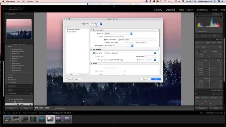The width and height of the screenshot is (226, 127).
Task: Open the Existing Files dropdown
Action: pyautogui.click(x=119, y=46)
